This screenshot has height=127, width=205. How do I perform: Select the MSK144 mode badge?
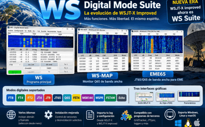[x=87, y=98]
